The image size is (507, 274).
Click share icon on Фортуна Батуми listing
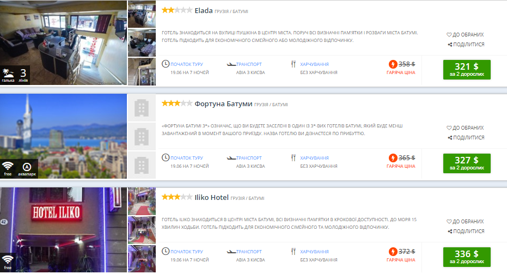(x=450, y=138)
